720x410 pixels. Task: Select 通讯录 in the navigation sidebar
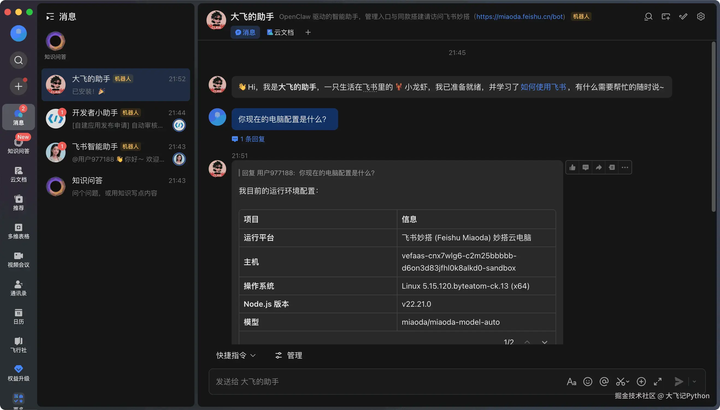[18, 288]
